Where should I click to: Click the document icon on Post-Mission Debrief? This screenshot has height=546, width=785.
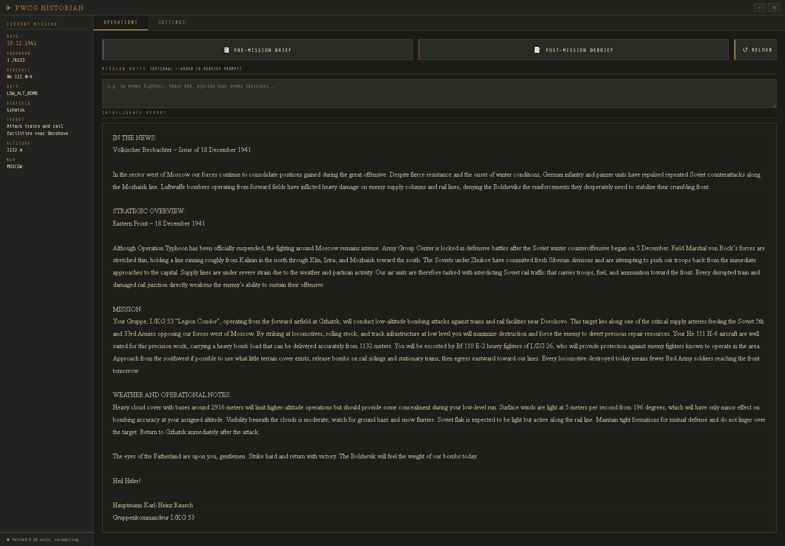click(x=537, y=50)
